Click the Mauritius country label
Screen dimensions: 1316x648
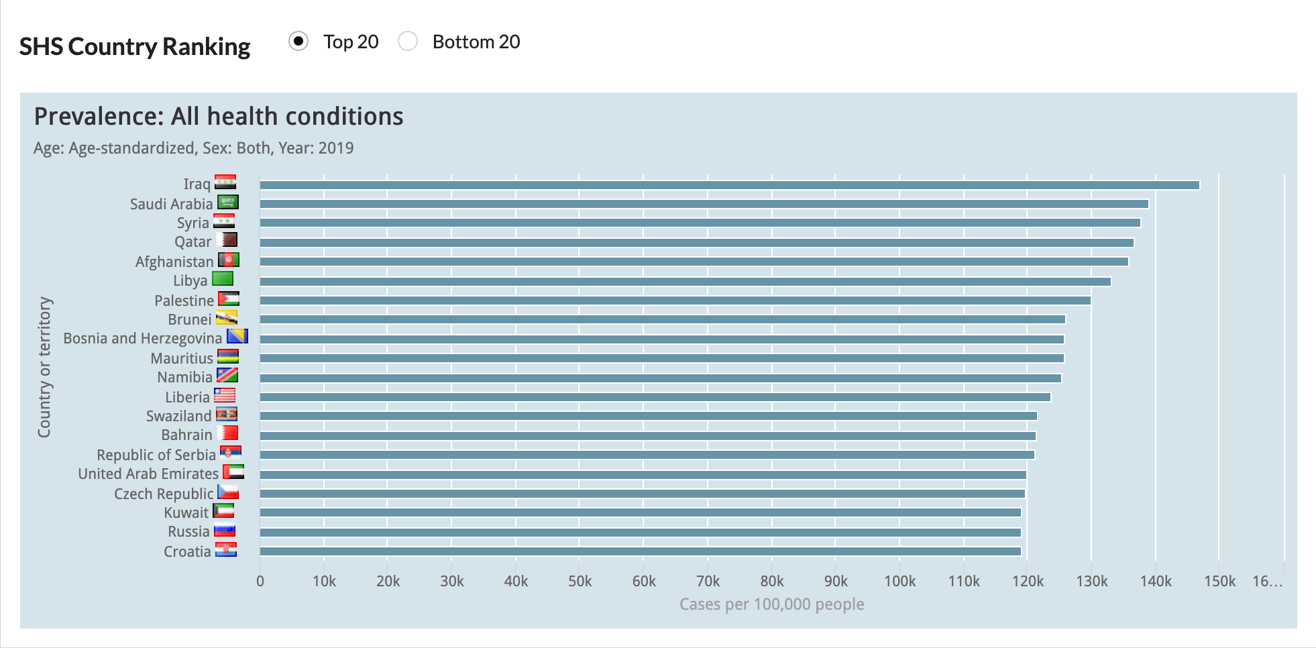point(182,358)
